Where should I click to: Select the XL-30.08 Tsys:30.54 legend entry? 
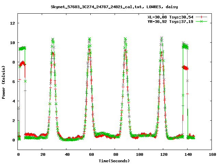(x=170, y=17)
